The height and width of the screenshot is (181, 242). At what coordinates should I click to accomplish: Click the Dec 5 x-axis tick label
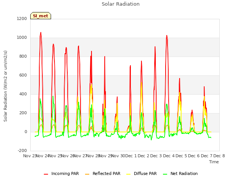[181, 156]
